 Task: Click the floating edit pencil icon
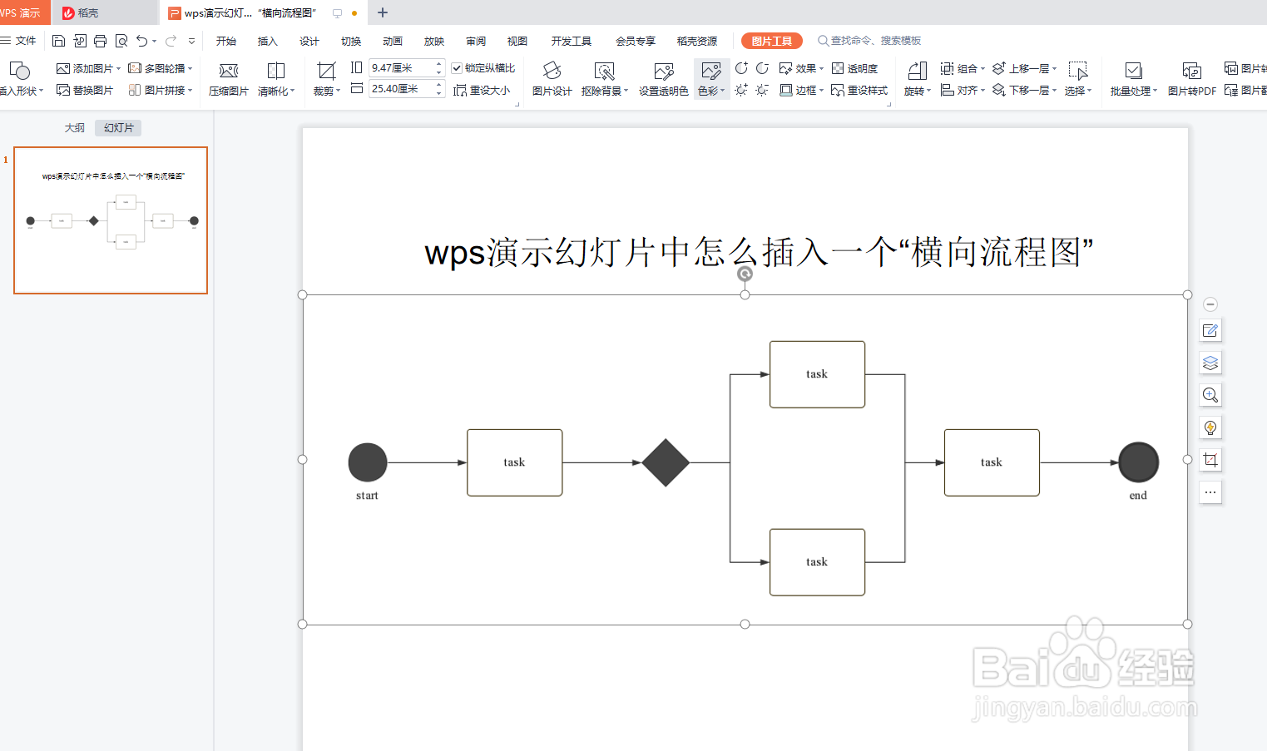coord(1210,330)
